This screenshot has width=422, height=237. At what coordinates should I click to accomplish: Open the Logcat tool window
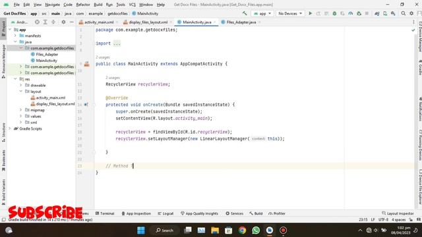166,213
